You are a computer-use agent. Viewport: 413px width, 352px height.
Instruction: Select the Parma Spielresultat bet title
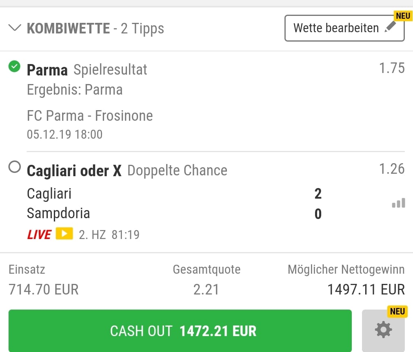click(87, 70)
